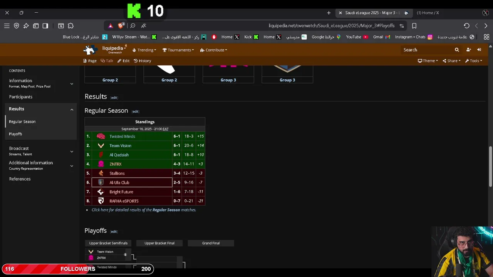493x277 pixels.
Task: Open the Brave Wallet toolbar icon
Action: coord(35,26)
